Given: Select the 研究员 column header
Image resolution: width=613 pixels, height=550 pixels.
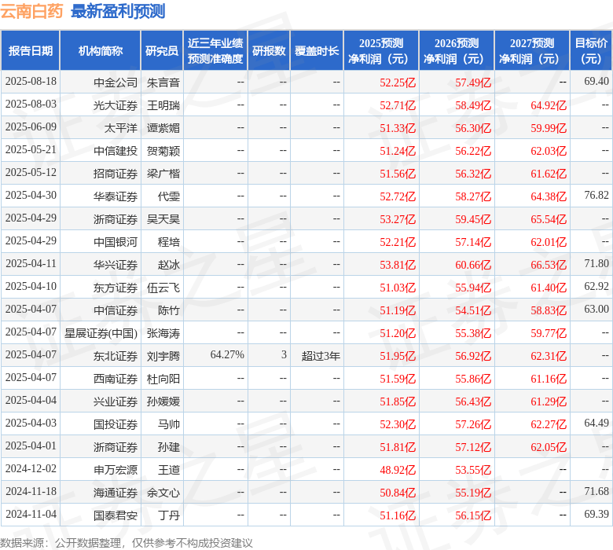Looking at the screenshot, I should (162, 51).
